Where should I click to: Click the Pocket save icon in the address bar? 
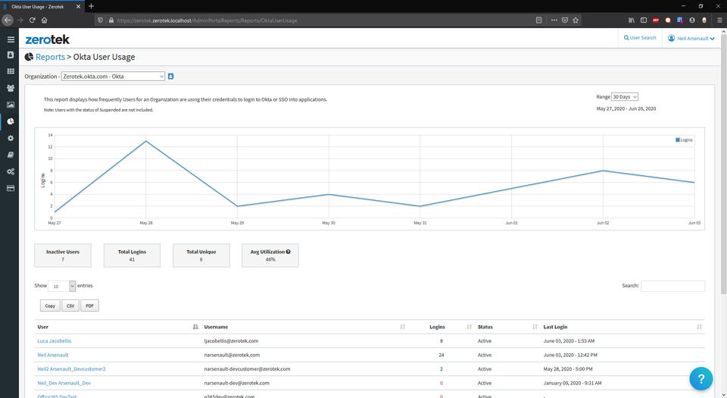click(x=565, y=20)
